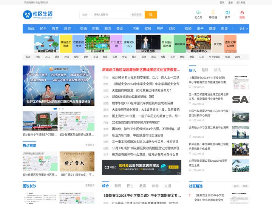Open 中国气象局雷达气象中心 news item

[209, 113]
